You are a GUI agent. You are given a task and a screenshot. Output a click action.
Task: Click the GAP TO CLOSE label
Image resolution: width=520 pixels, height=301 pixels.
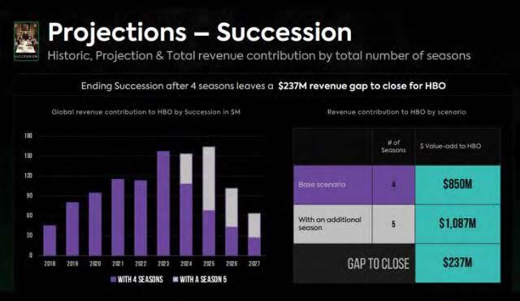[x=378, y=264]
